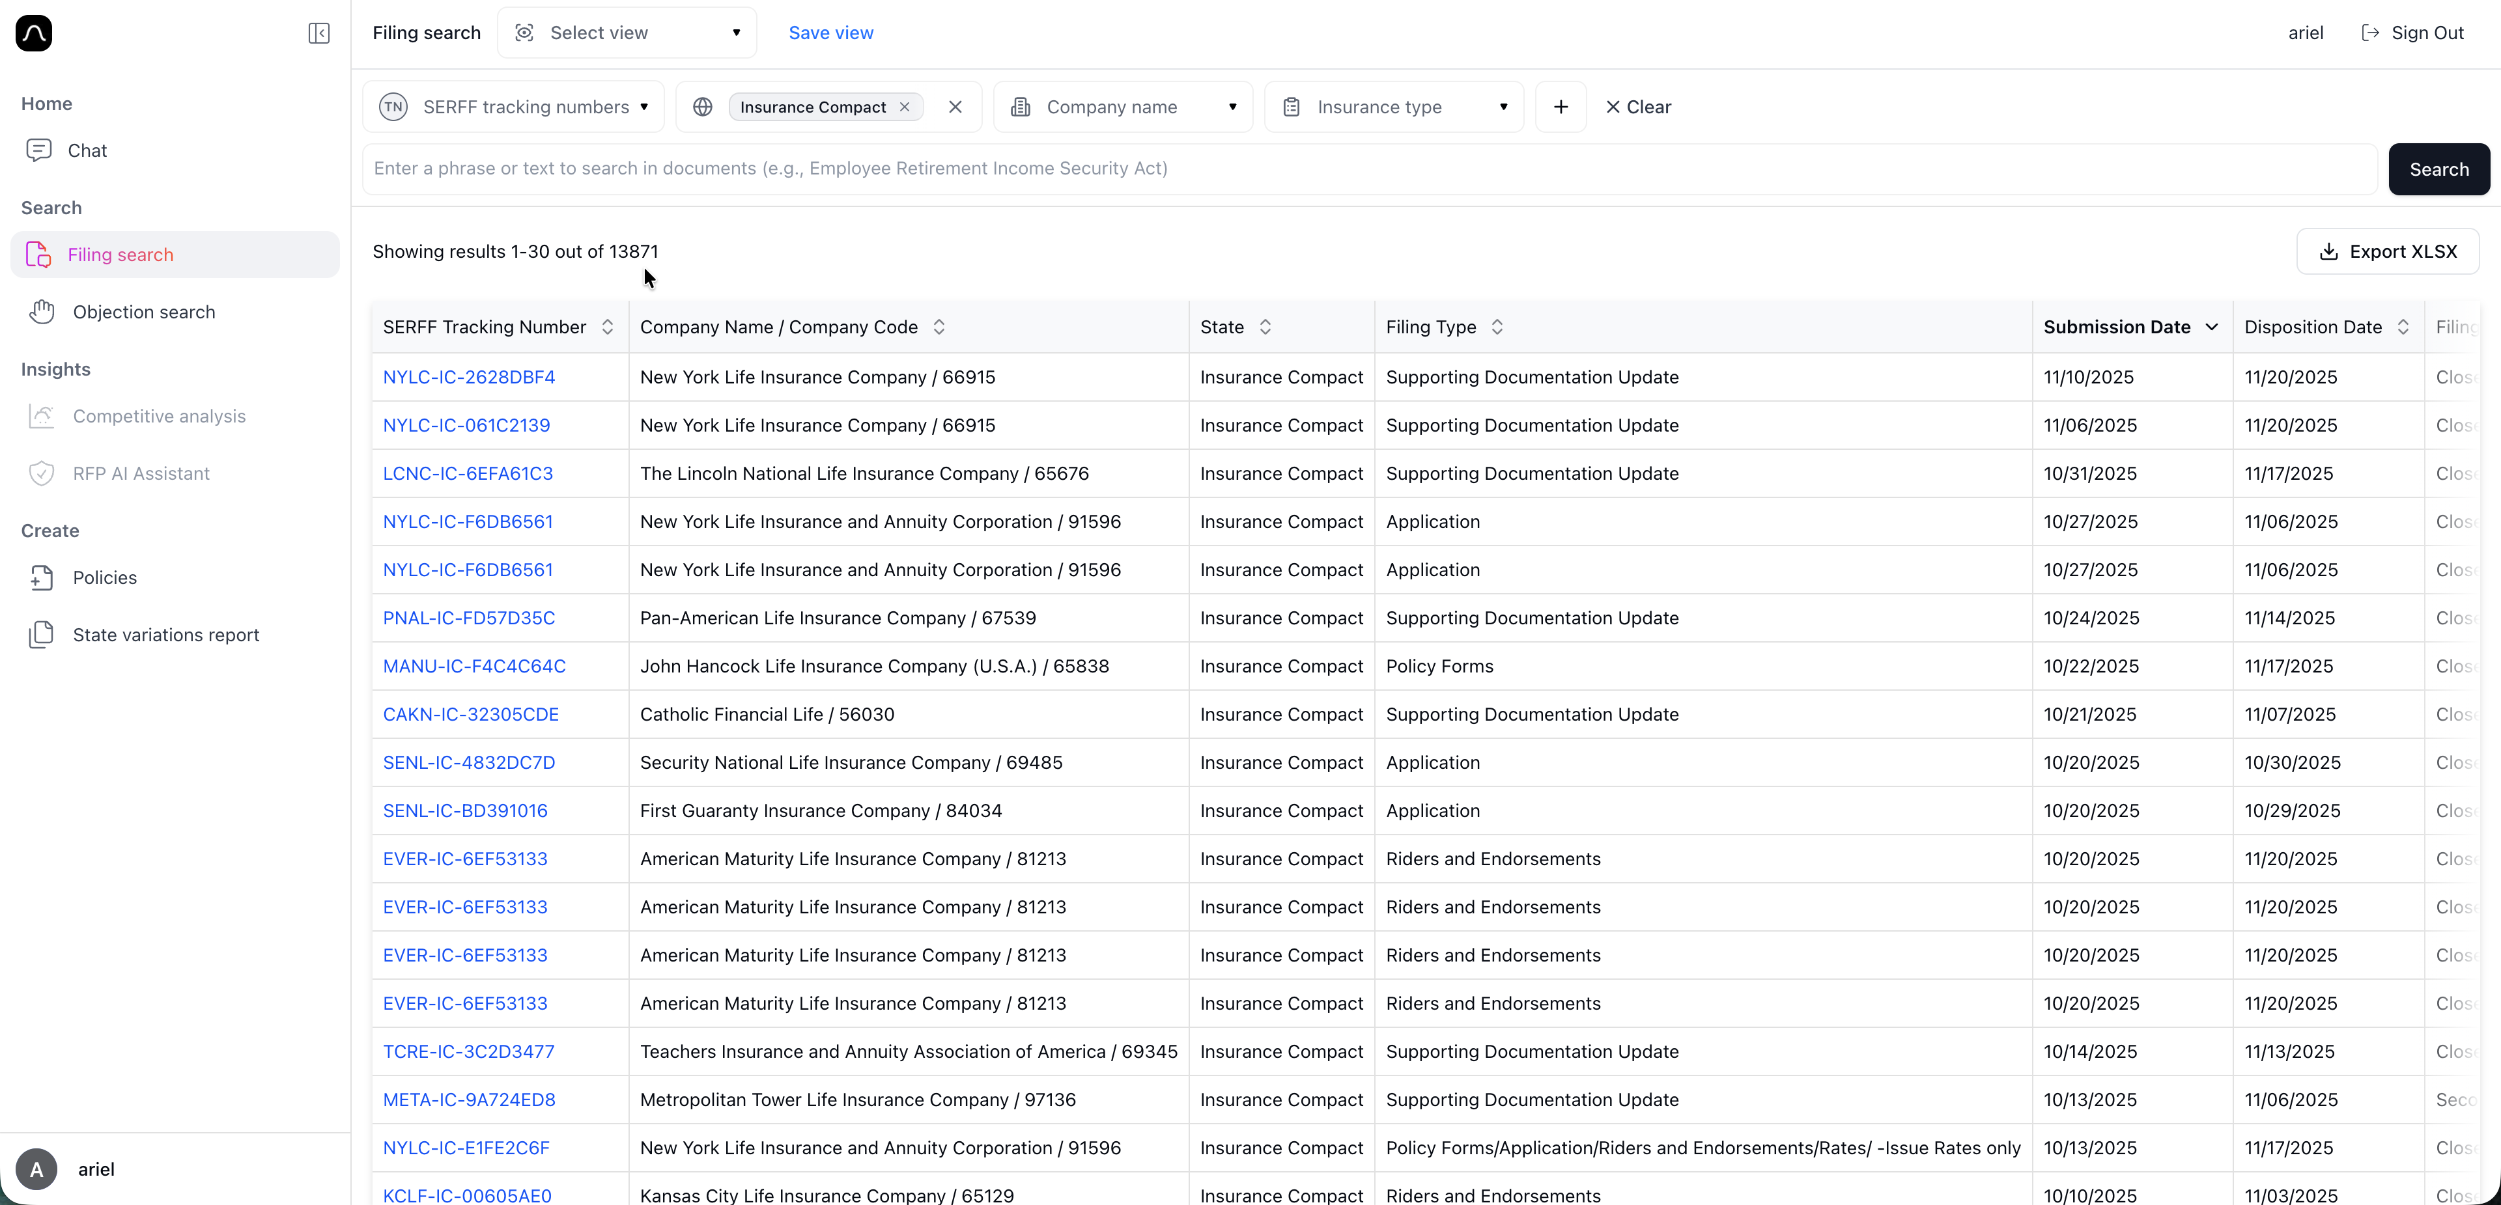Open Objection search hand icon
This screenshot has width=2501, height=1205.
tap(42, 311)
